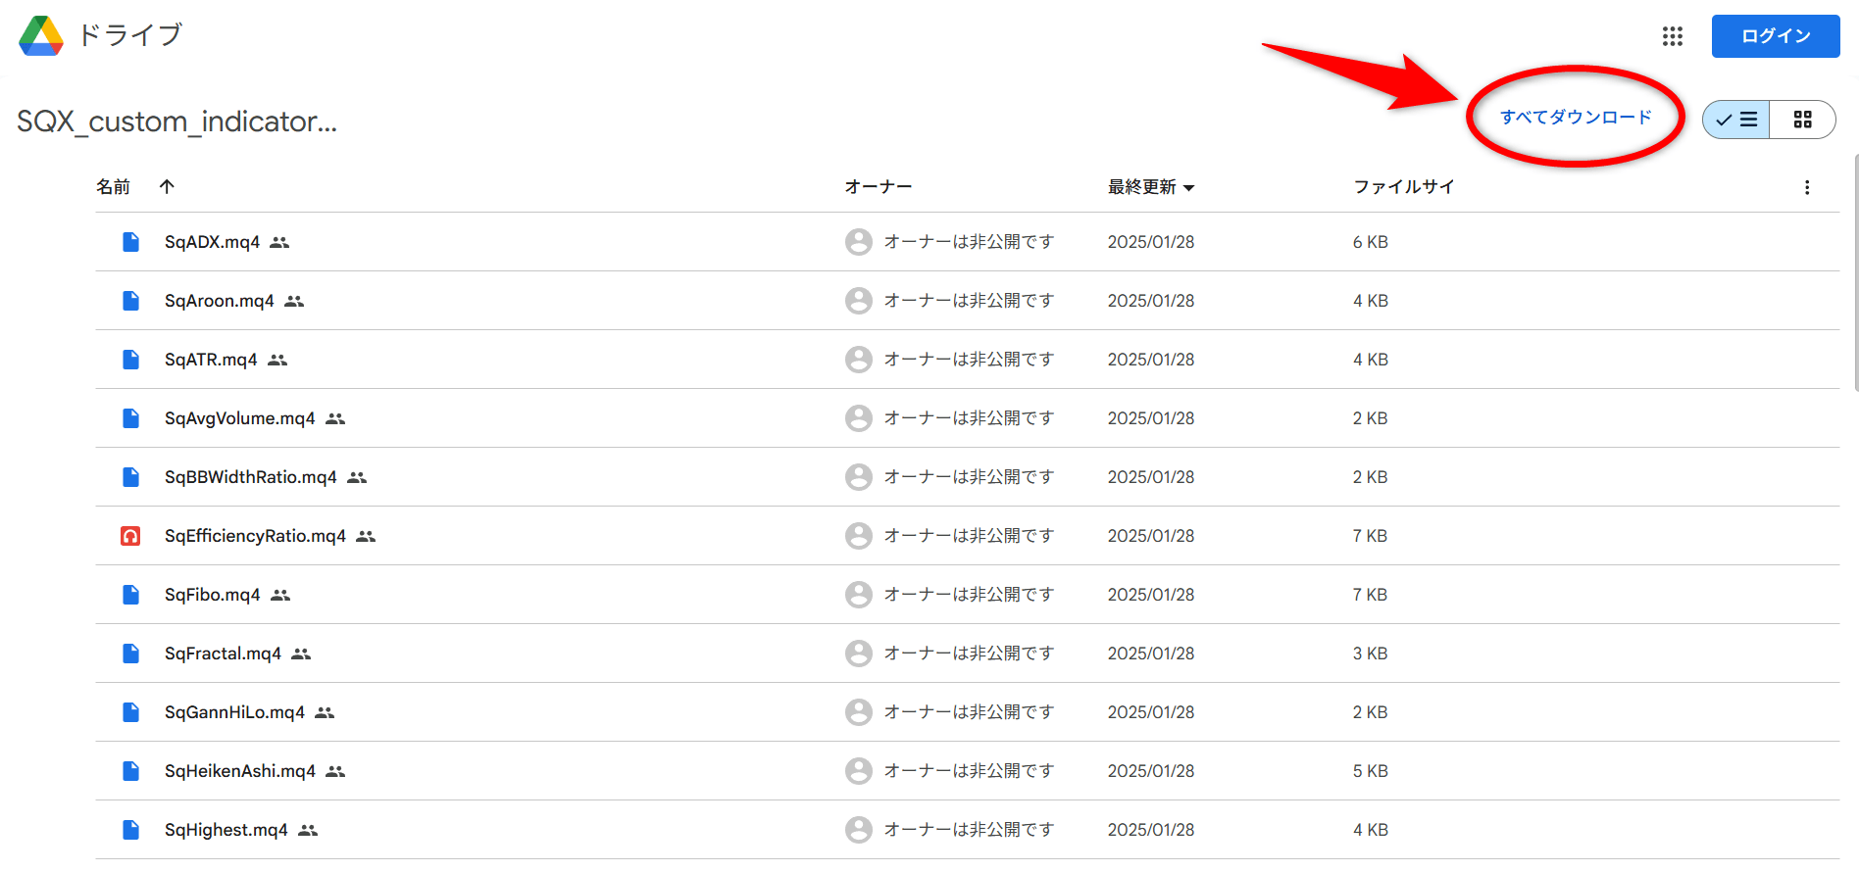This screenshot has width=1859, height=872.
Task: Click owner avatar icon in SqATR.mq4 row
Action: pyautogui.click(x=859, y=360)
